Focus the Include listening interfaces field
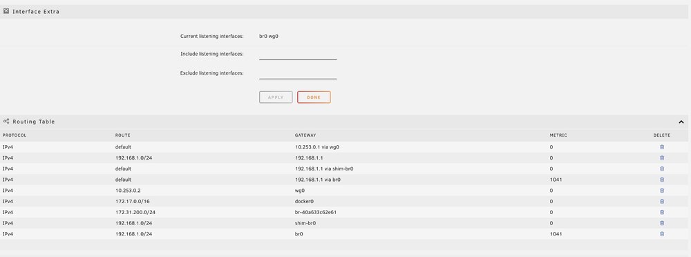The width and height of the screenshot is (691, 257). tap(298, 55)
